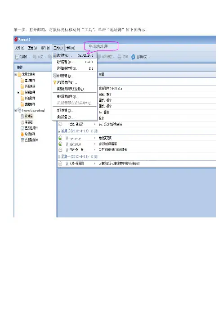Viewport: 223px width, 316px height.
Task: Collapse the 星期一(2012-4-16) group
Action: 59,157
